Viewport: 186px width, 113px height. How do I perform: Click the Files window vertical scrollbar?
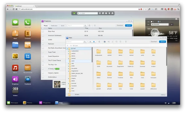point(166,56)
